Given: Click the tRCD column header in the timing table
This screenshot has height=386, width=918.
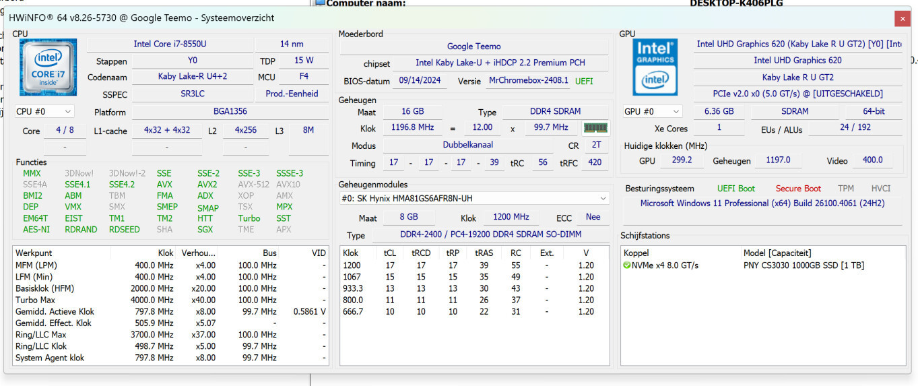Looking at the screenshot, I should click(x=421, y=253).
